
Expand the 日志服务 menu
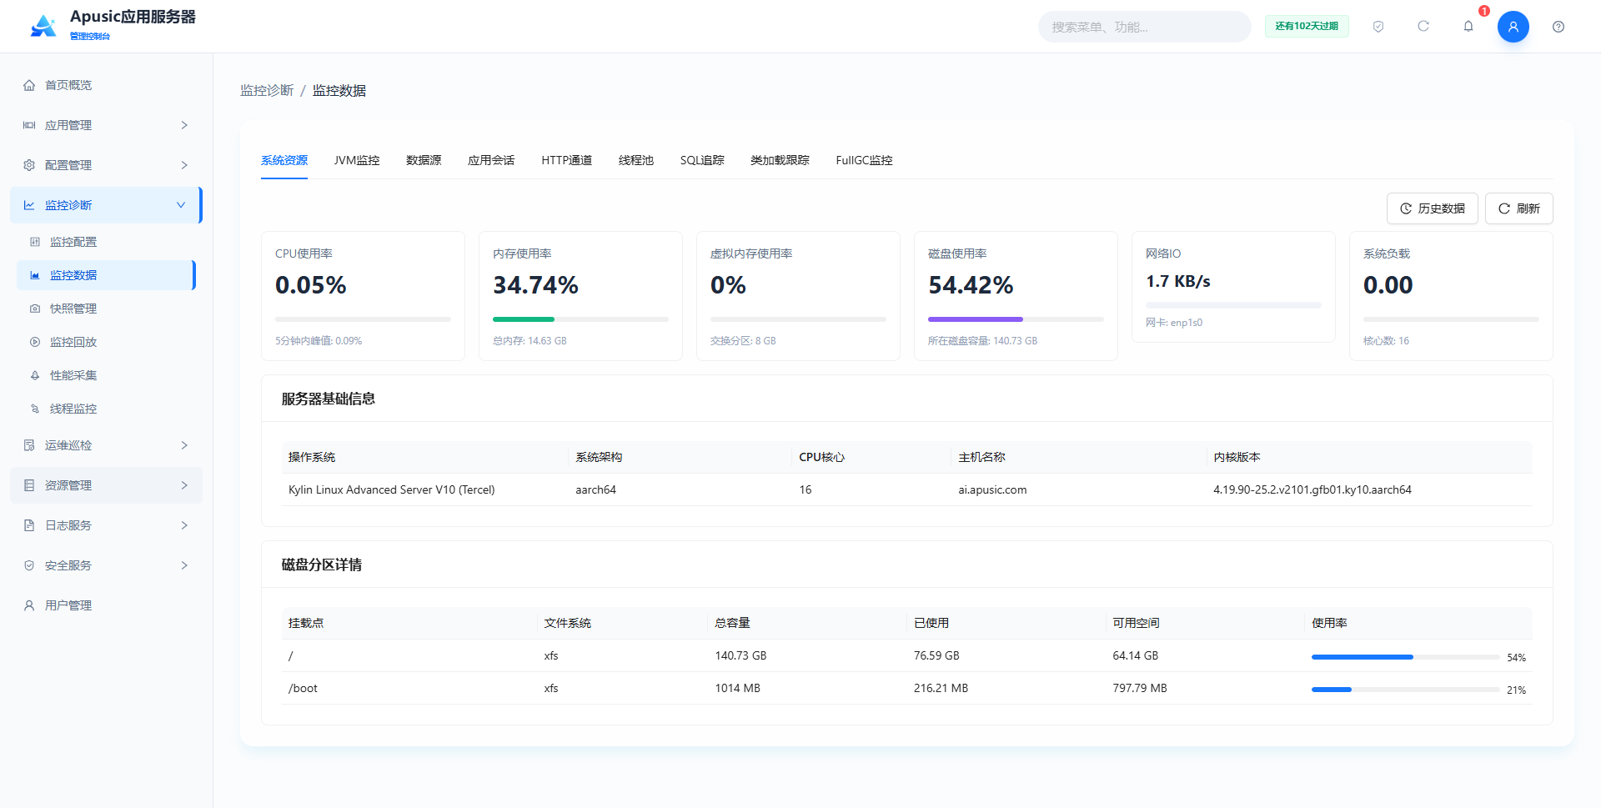pos(106,525)
